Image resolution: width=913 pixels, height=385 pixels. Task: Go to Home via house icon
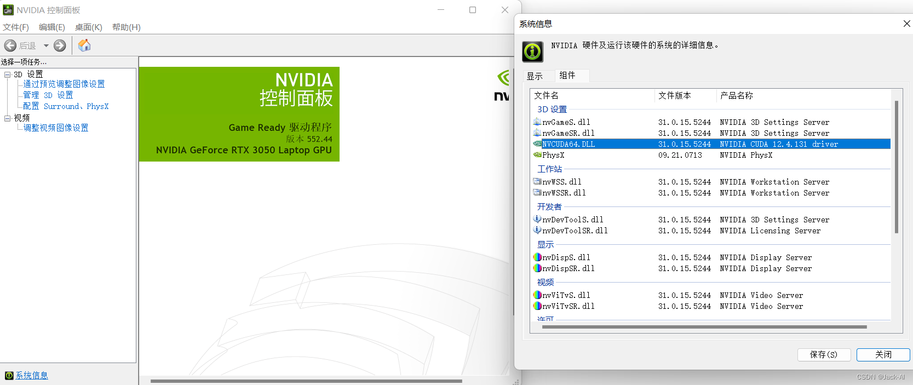[x=84, y=45]
